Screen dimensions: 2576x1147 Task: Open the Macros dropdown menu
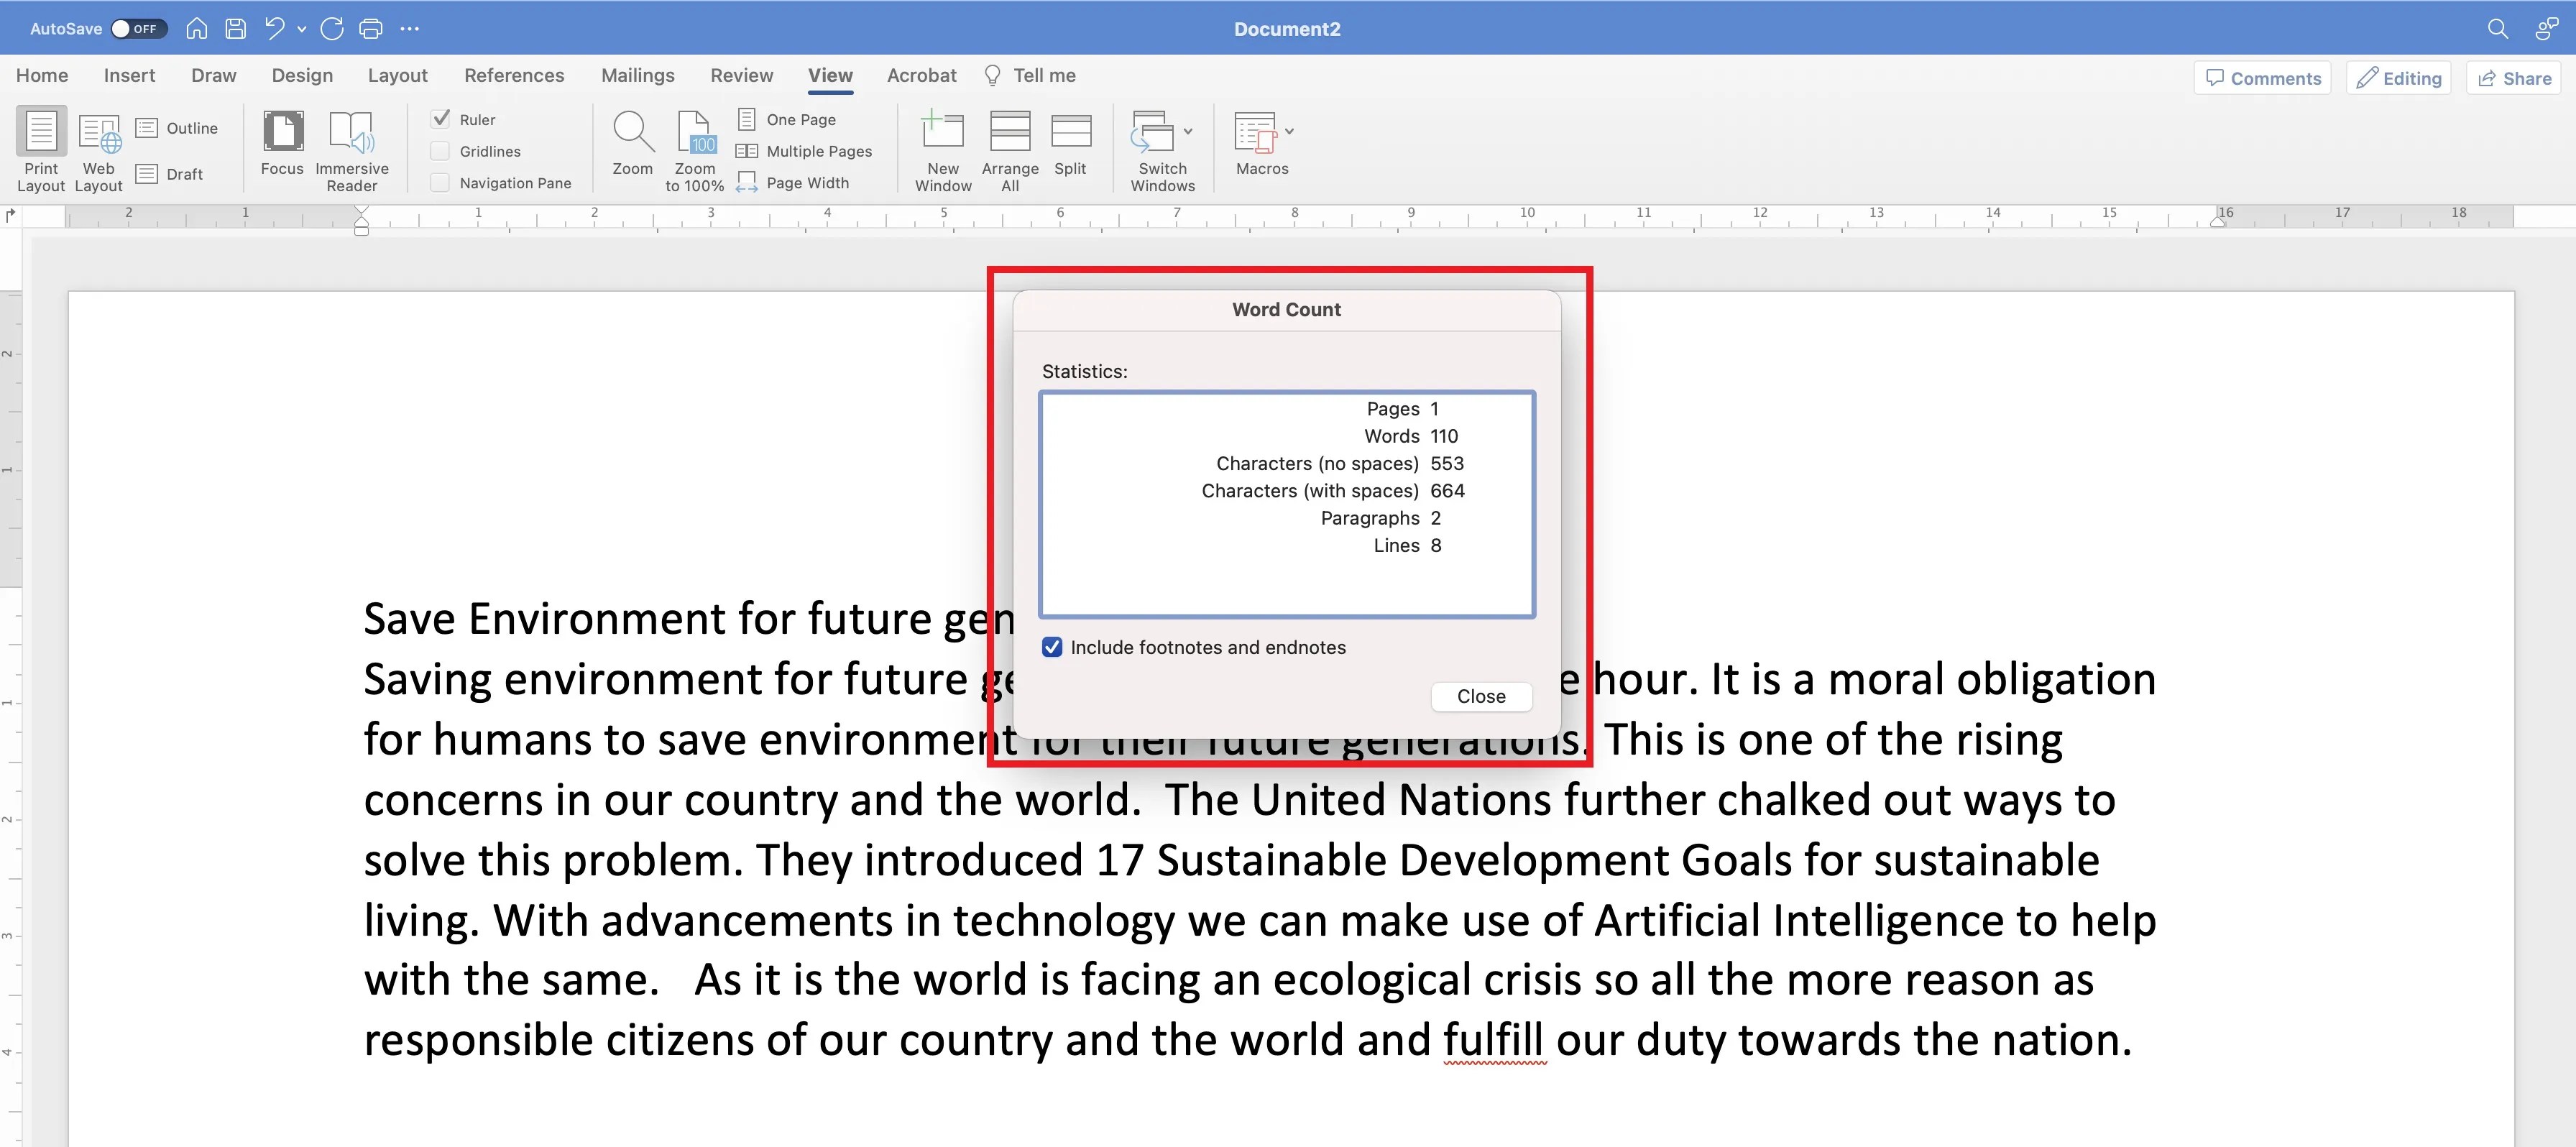tap(1288, 131)
